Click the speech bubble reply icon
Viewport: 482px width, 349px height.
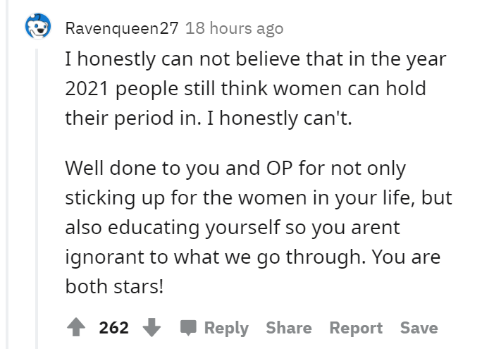(188, 328)
